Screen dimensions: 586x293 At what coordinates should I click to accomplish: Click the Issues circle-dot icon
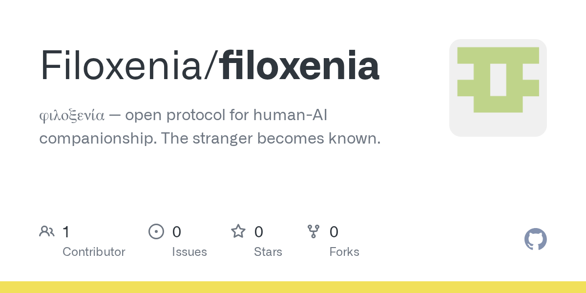click(x=156, y=231)
